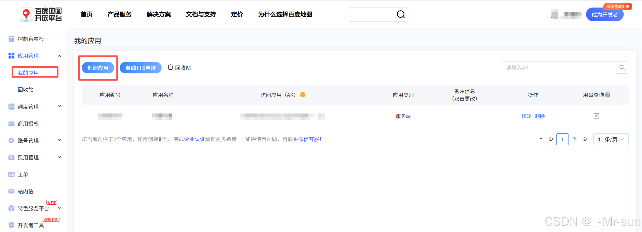
Task: Collapse the 应用管理 section
Action: [x=59, y=56]
